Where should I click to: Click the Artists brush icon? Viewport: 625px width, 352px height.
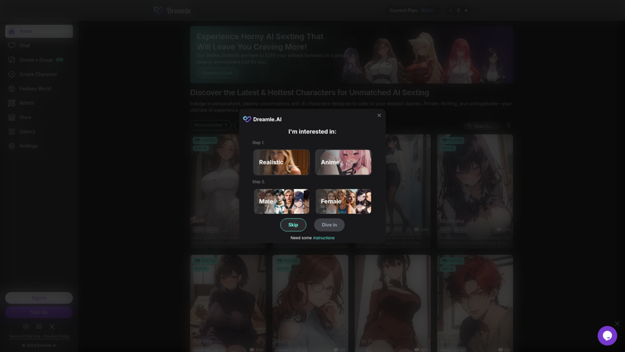12,103
